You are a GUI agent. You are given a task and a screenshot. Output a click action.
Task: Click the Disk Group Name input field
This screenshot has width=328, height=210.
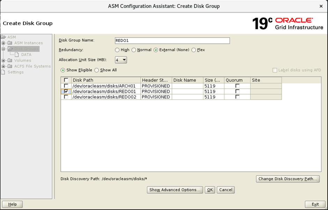point(172,41)
